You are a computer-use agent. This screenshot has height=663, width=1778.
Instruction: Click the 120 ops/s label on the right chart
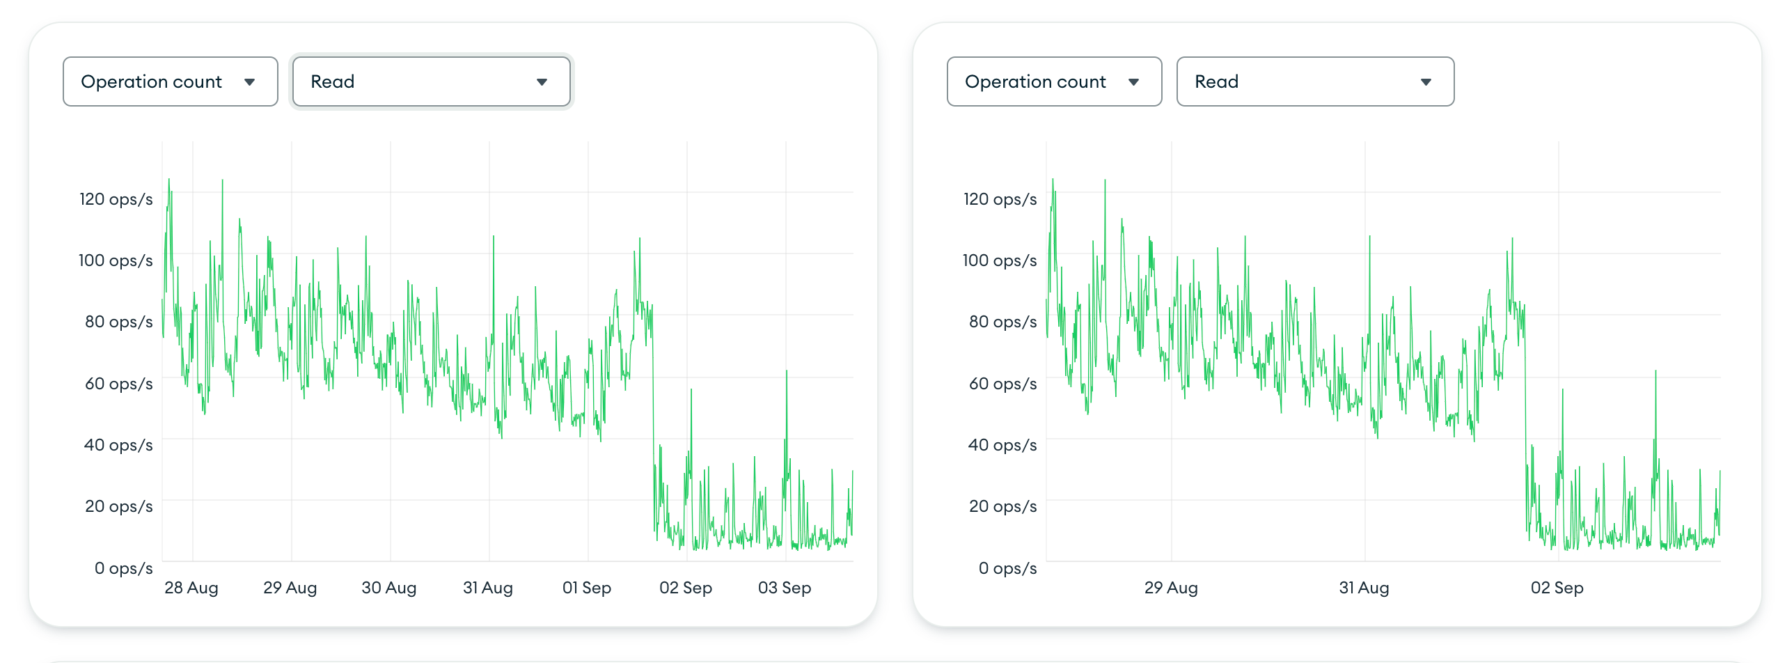tap(1000, 199)
